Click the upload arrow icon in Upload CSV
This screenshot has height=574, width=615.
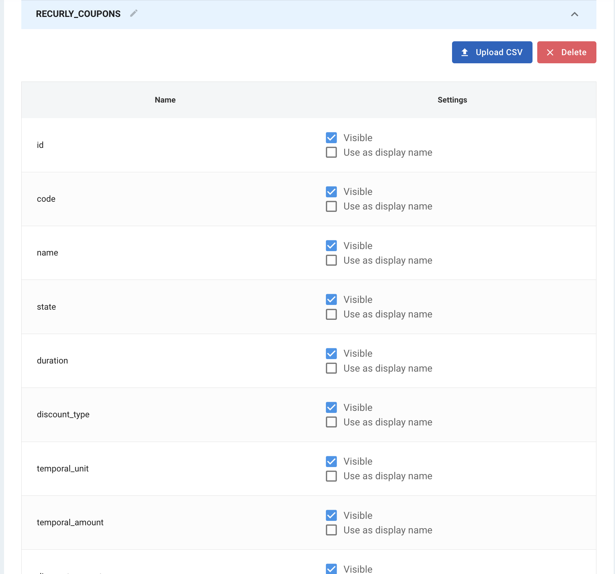click(x=465, y=52)
